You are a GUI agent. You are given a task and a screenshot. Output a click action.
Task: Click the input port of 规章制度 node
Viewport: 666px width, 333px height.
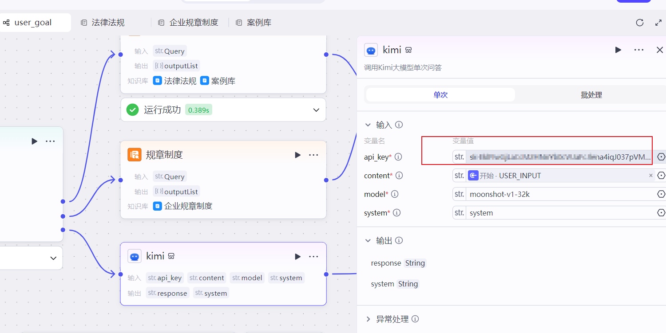pos(120,180)
